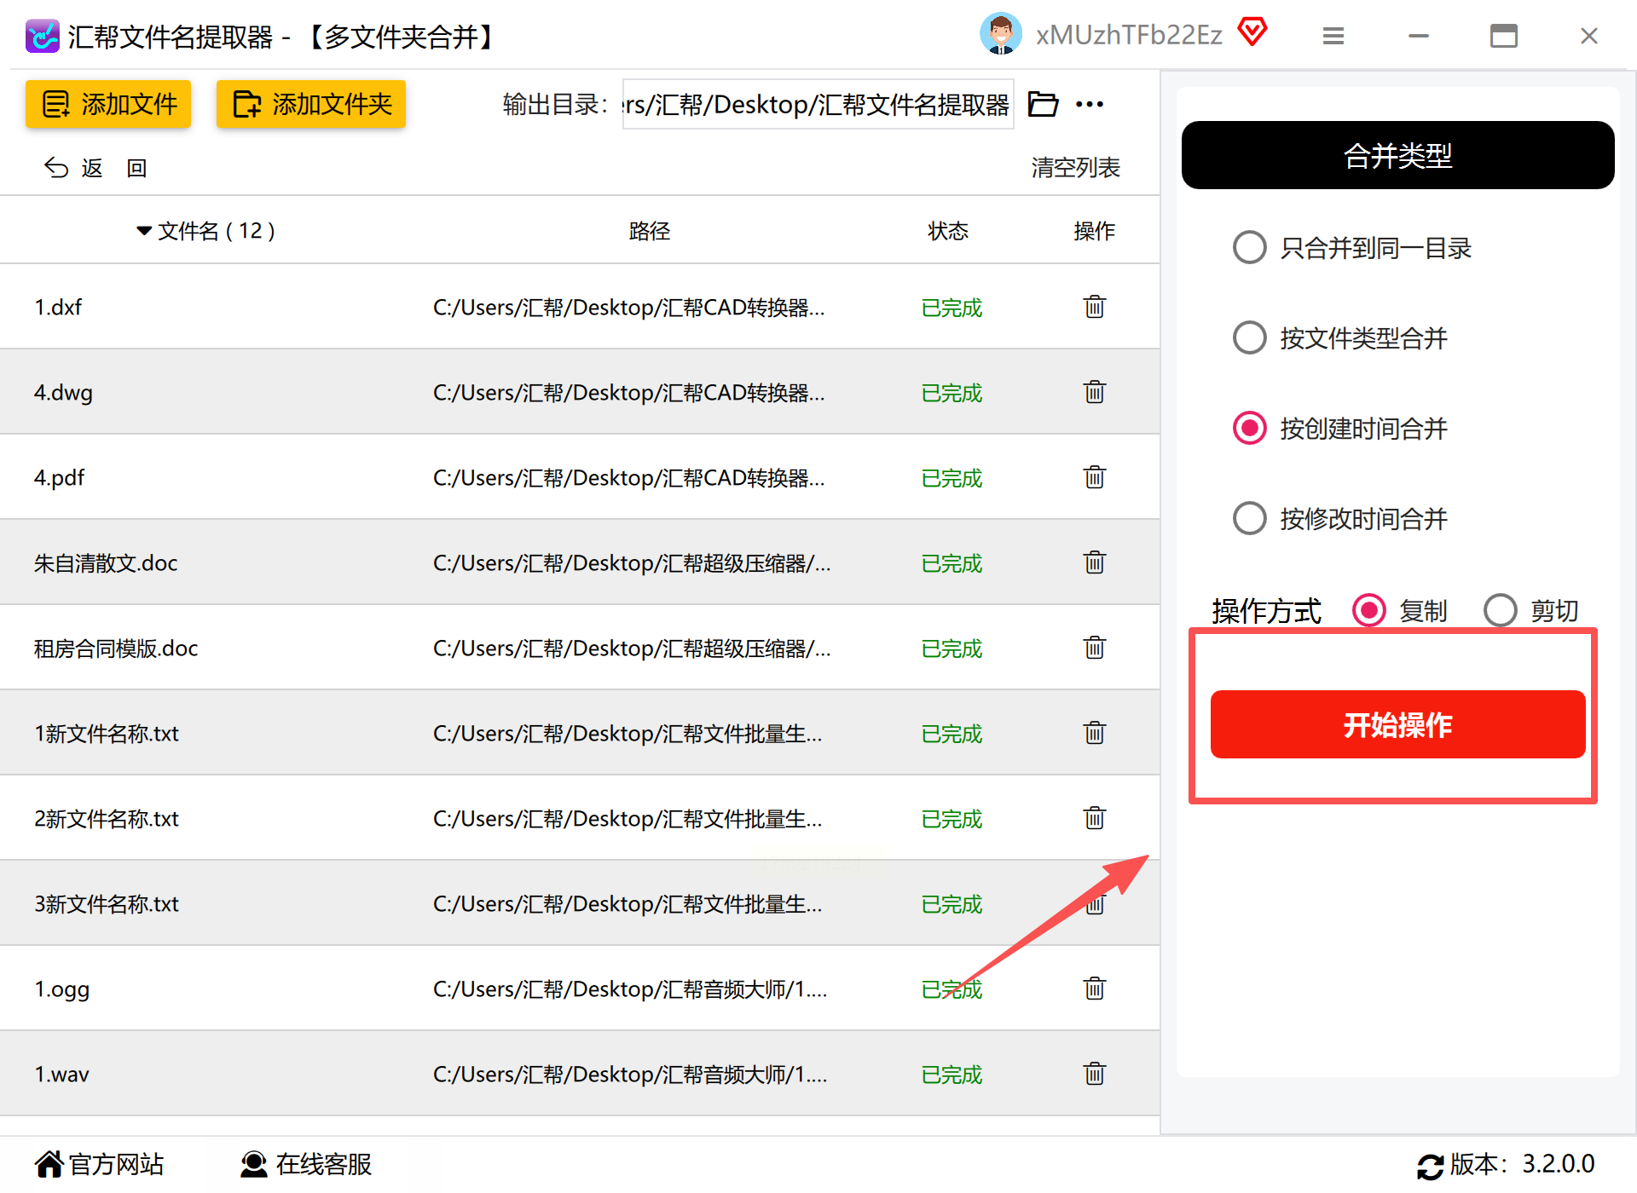The width and height of the screenshot is (1637, 1193).
Task: Click trash icon for 4.dwg file
Action: coord(1094,392)
